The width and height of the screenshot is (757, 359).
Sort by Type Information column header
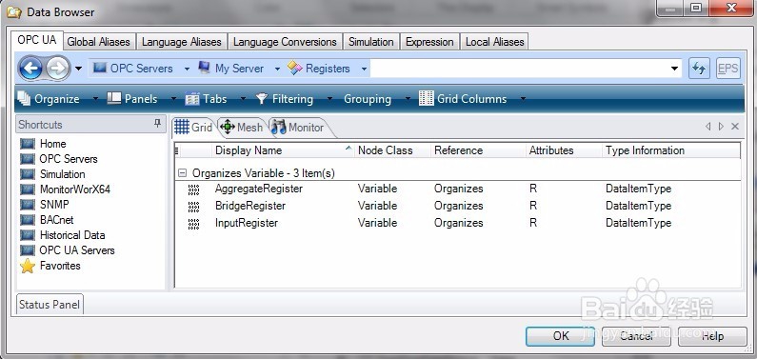pos(670,150)
